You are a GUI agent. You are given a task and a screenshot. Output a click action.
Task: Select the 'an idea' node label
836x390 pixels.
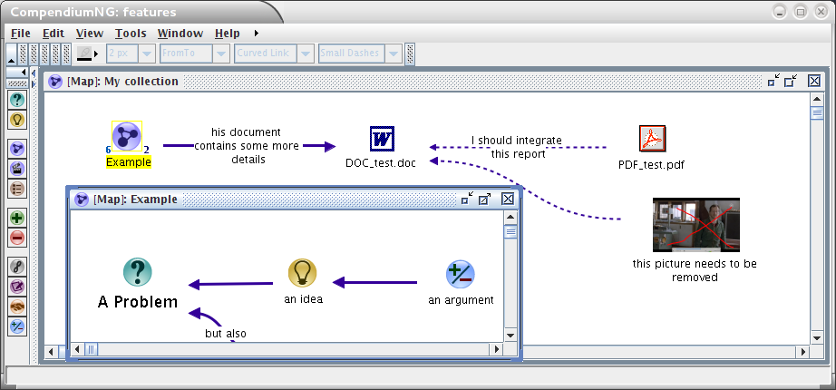click(303, 299)
